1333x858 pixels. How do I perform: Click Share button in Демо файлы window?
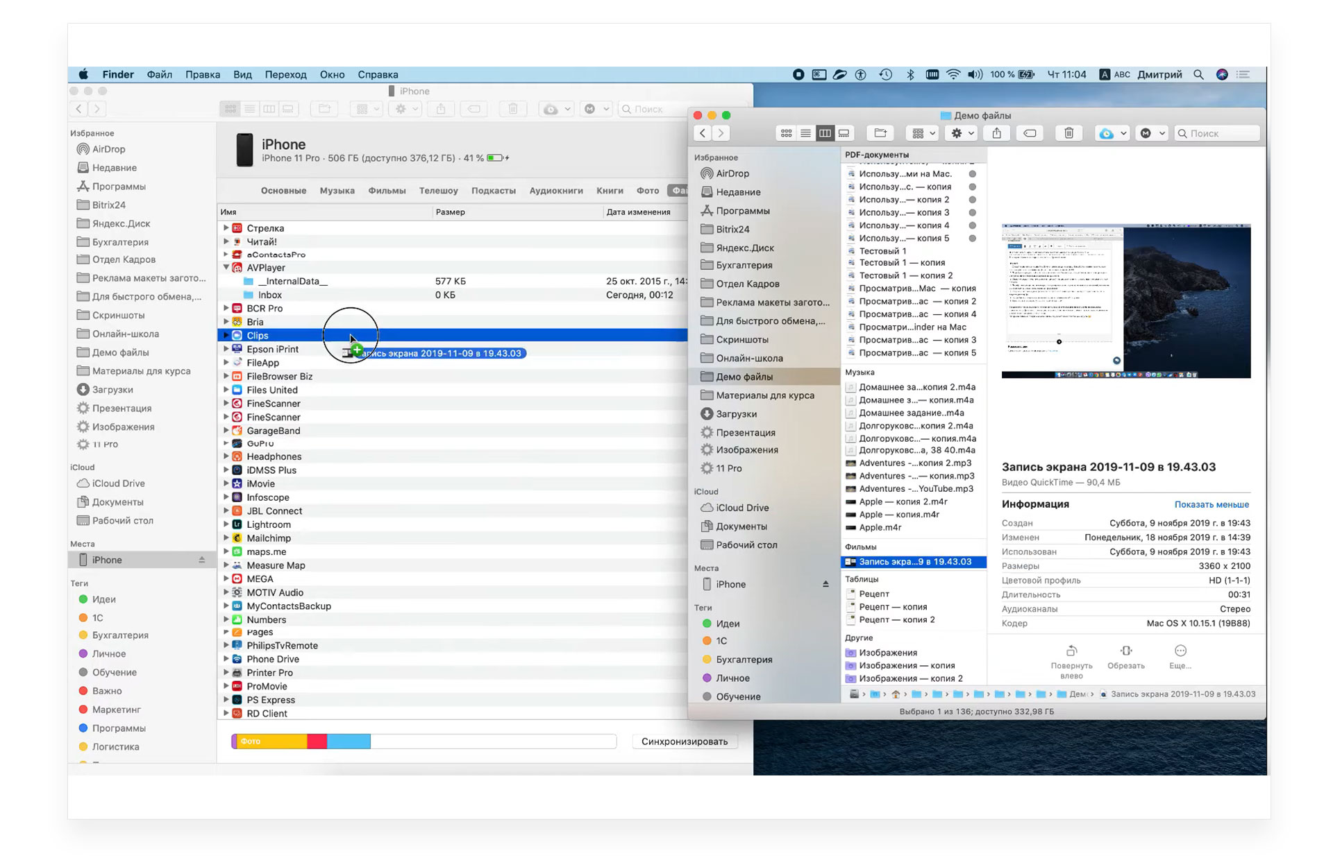997,133
